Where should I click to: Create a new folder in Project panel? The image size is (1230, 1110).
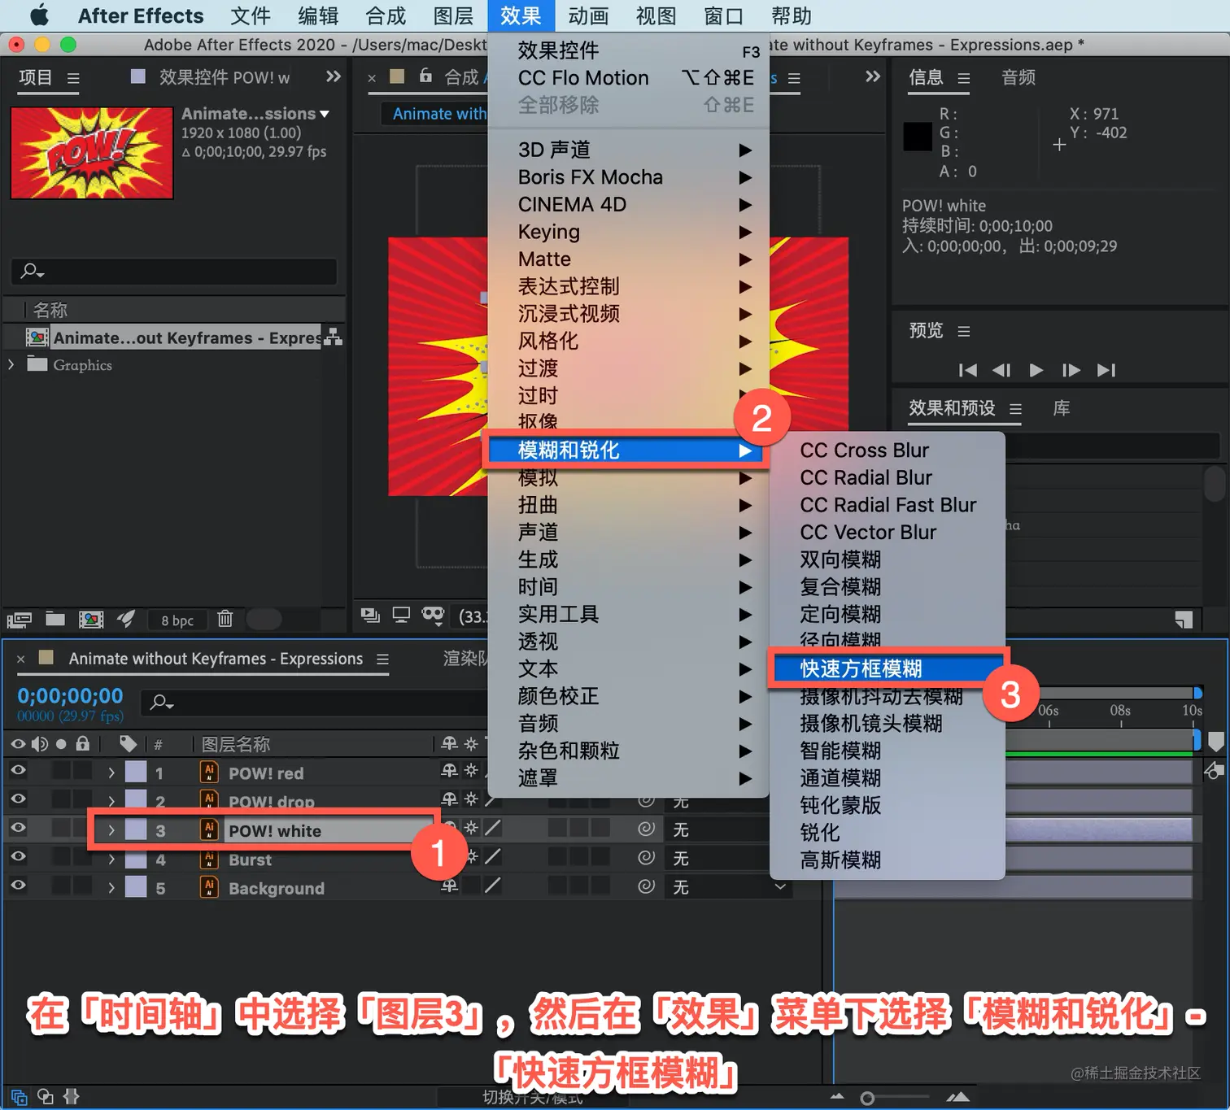coord(55,619)
